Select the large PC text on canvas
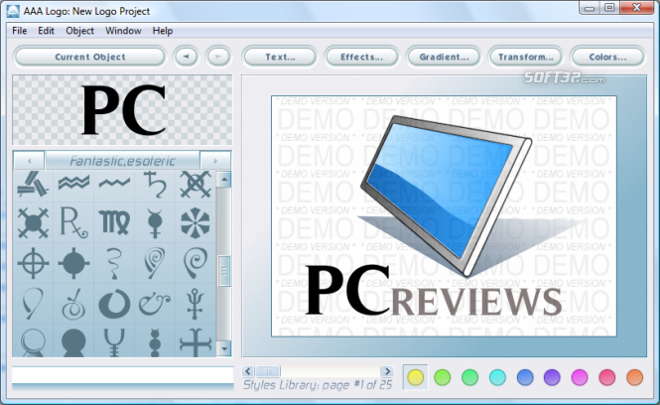Screen dimensions: 660x405 click(x=348, y=290)
